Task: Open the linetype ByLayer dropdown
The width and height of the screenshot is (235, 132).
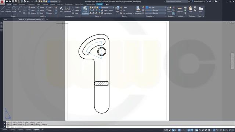Action: pos(156,13)
